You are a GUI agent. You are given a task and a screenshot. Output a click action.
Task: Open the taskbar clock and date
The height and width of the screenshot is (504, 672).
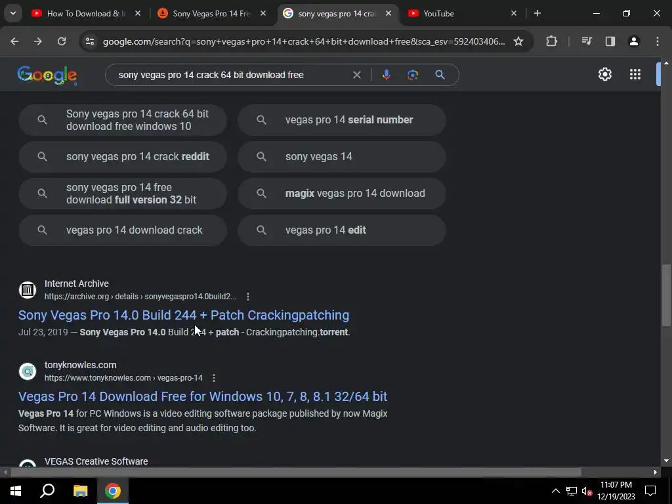(616, 491)
